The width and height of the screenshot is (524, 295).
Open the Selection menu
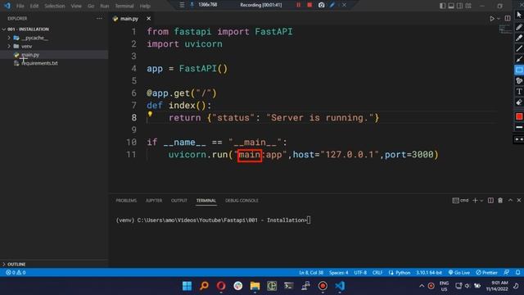(x=55, y=6)
